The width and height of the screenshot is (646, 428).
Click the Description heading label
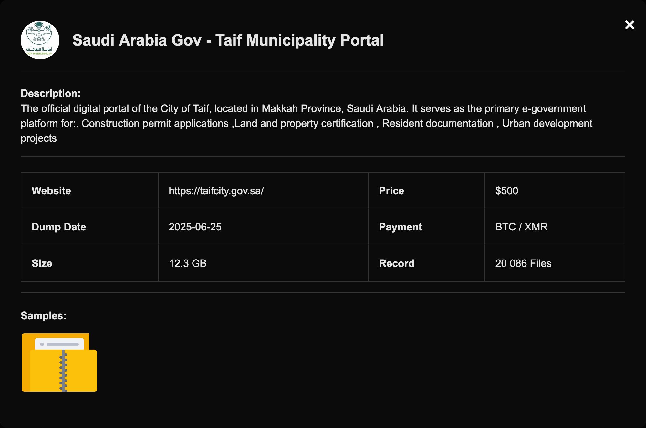tap(51, 93)
